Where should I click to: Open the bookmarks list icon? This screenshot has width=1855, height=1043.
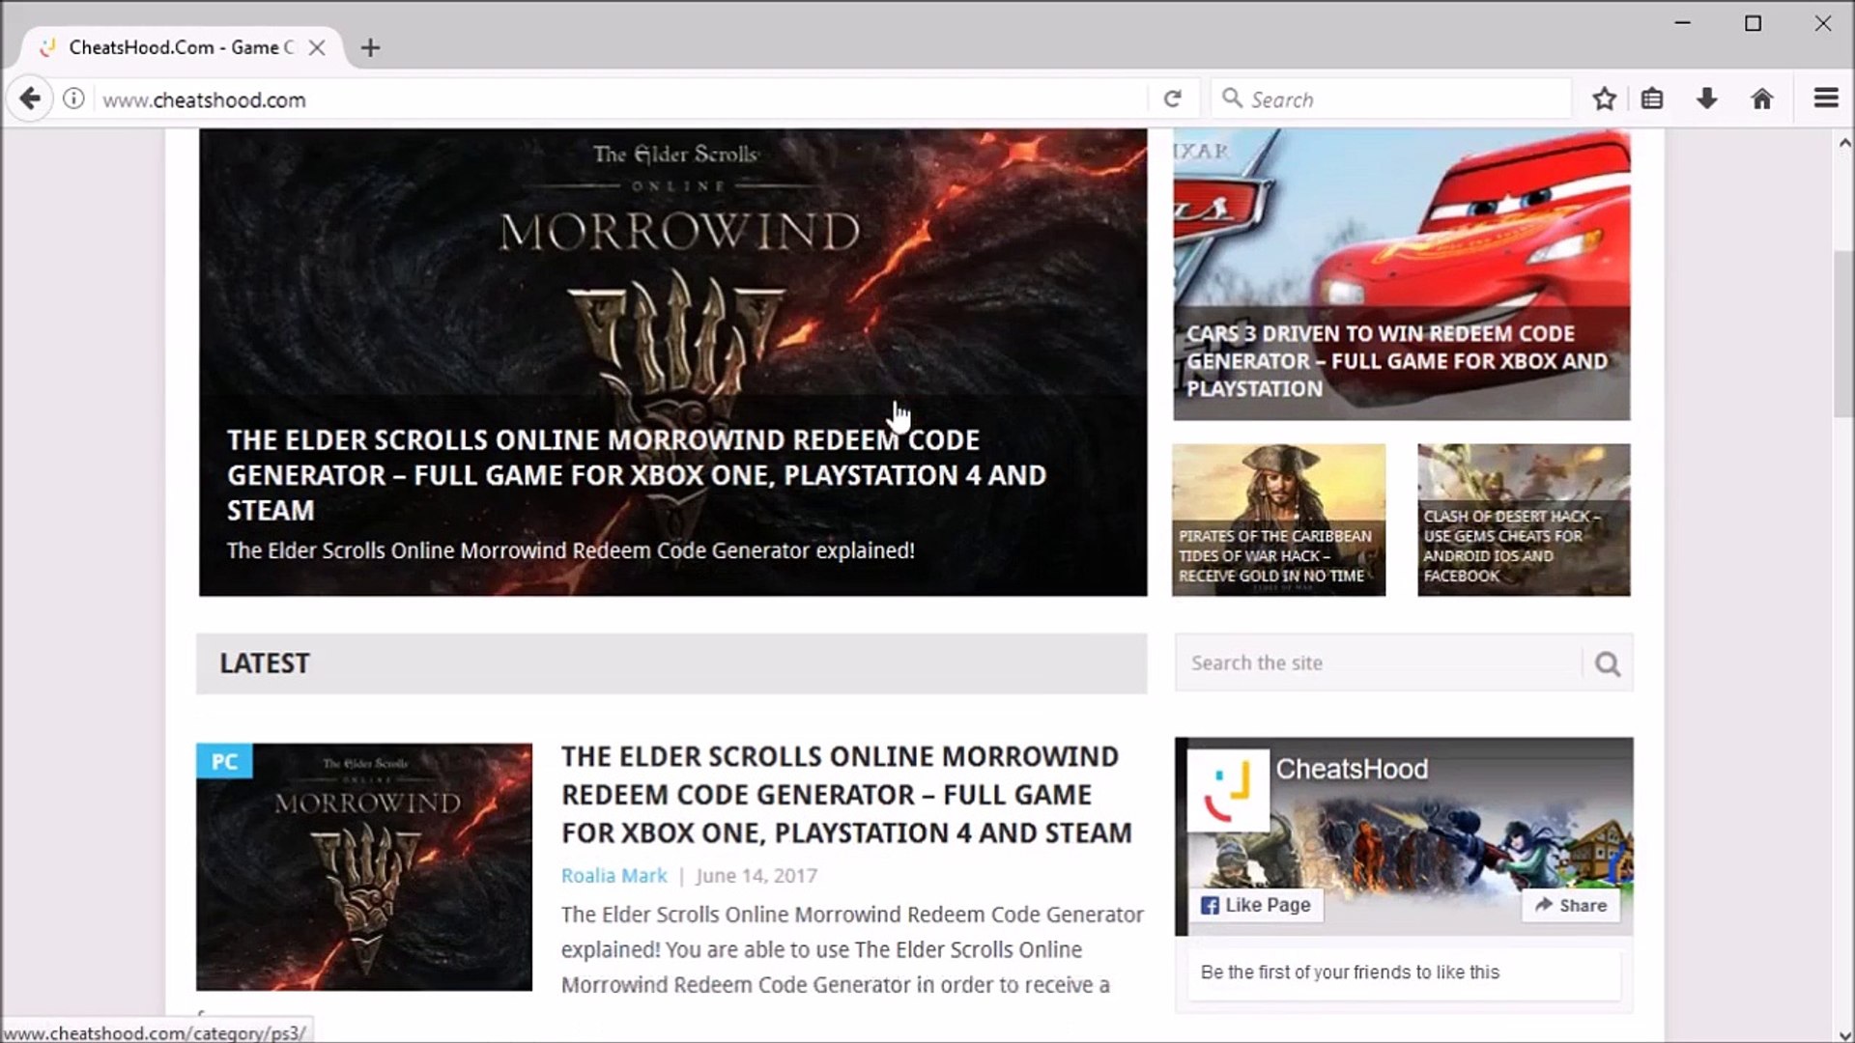point(1652,99)
